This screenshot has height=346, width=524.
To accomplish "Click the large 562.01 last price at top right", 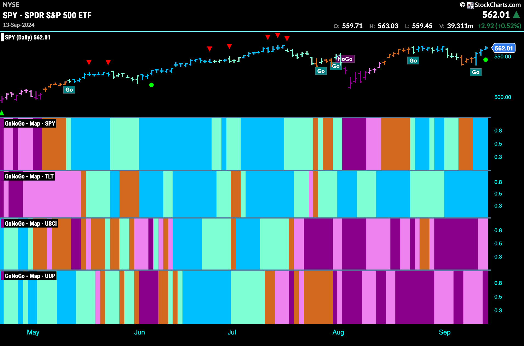I will (496, 15).
